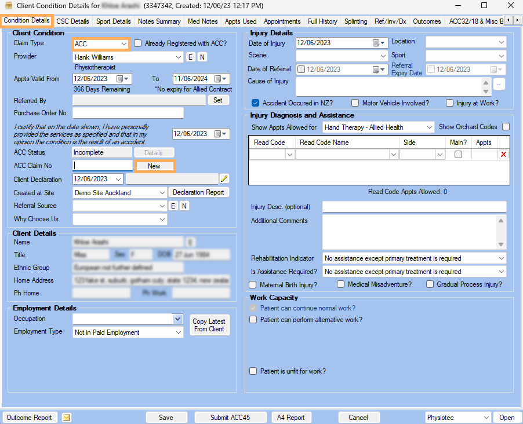Open calendar for Appts Valid To date
This screenshot has height=424, width=523.
(x=220, y=79)
